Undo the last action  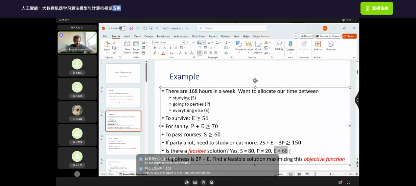[x=137, y=28]
